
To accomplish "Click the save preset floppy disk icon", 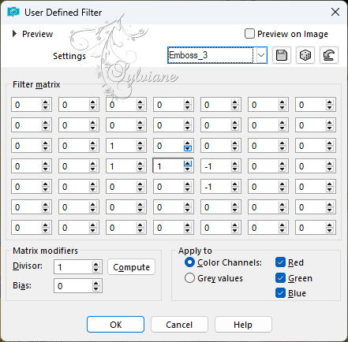I will (282, 55).
